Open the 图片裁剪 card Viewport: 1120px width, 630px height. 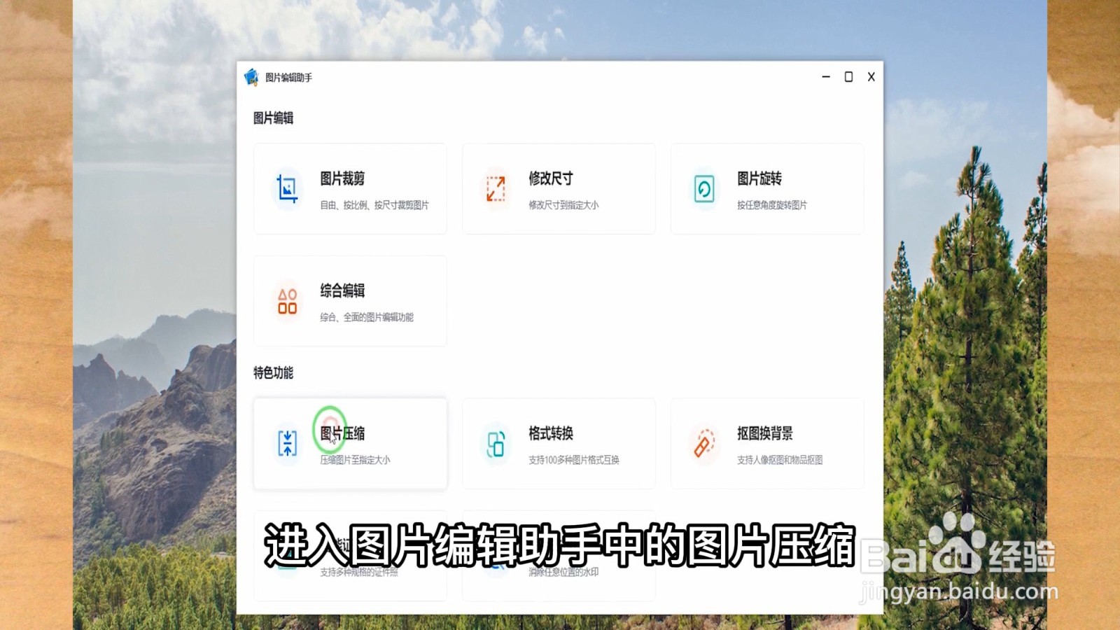(350, 190)
